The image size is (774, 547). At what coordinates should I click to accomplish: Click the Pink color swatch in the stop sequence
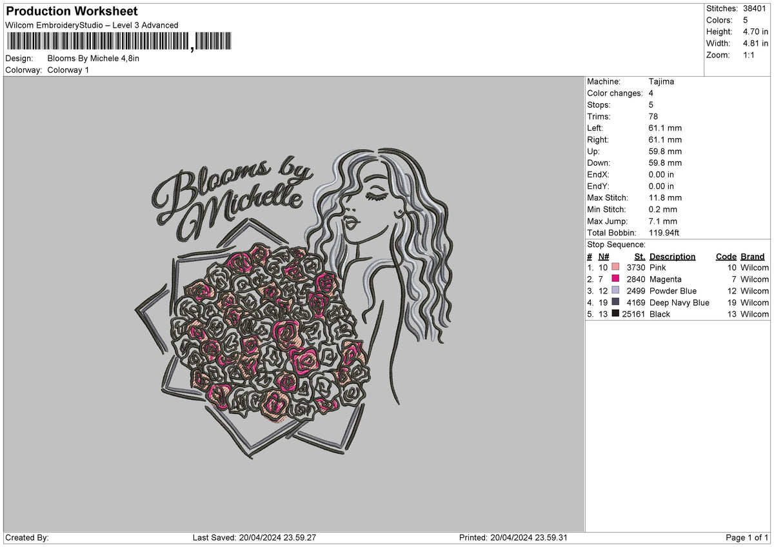point(614,267)
